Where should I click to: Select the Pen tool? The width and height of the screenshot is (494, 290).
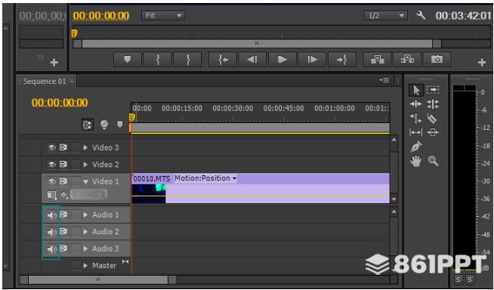pos(416,147)
